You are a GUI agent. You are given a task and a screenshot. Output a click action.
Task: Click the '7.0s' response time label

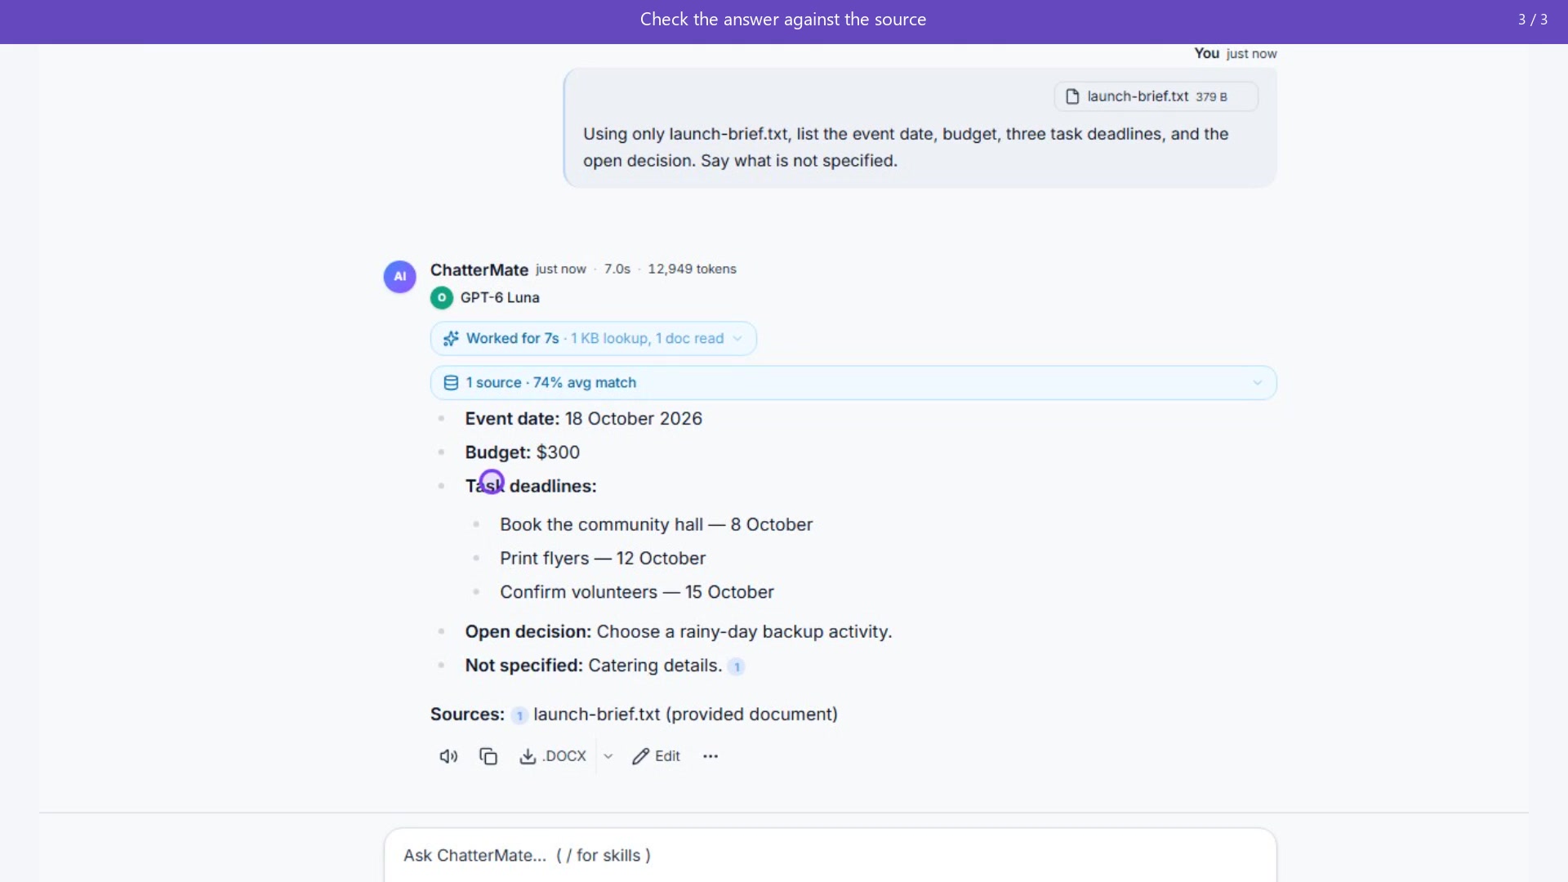coord(617,269)
